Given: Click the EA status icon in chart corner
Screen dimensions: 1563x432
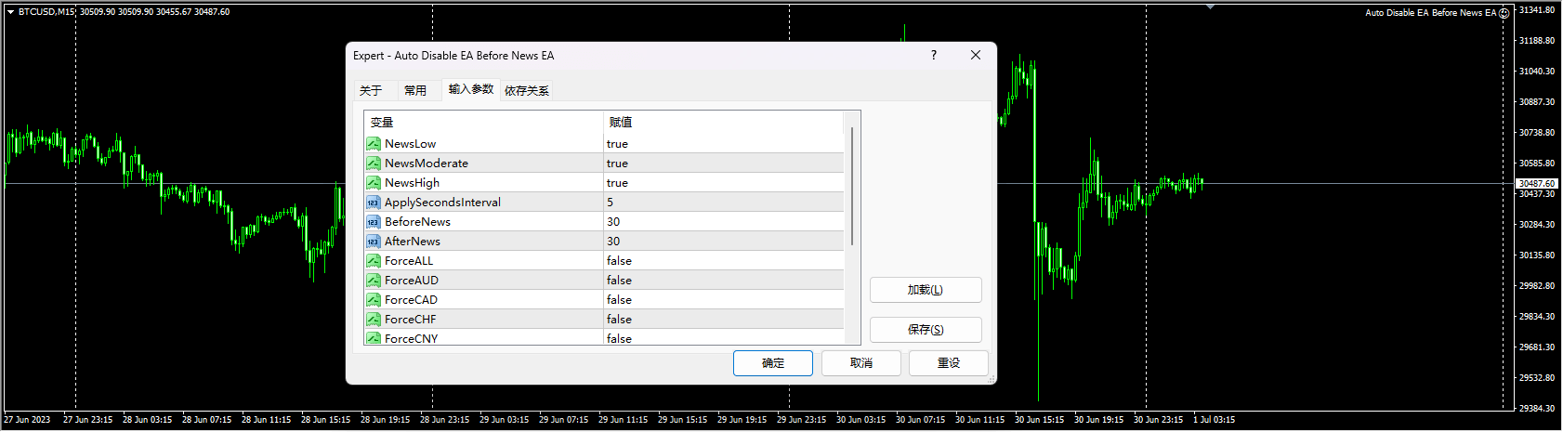Looking at the screenshot, I should pyautogui.click(x=1504, y=13).
